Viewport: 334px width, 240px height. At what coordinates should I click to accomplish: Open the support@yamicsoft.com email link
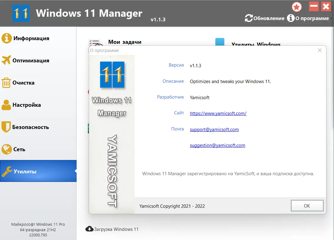214,129
